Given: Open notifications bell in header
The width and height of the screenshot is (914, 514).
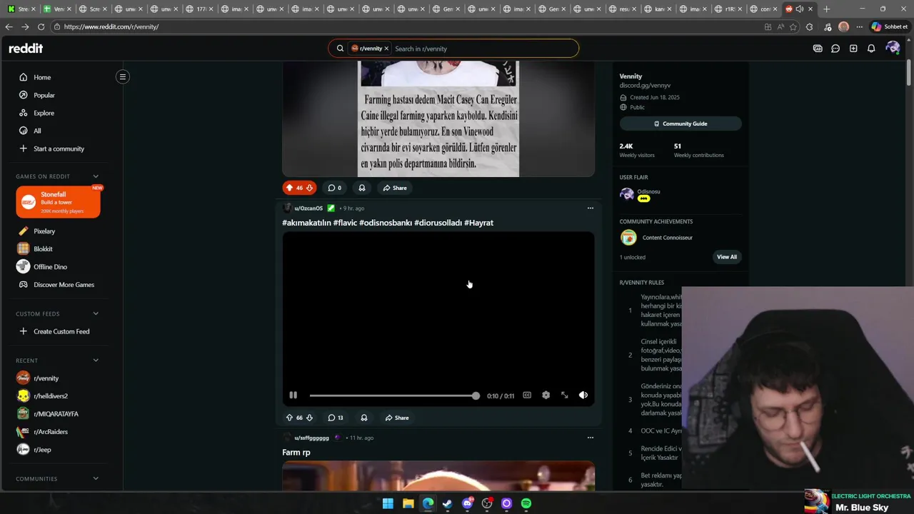Looking at the screenshot, I should tap(871, 49).
